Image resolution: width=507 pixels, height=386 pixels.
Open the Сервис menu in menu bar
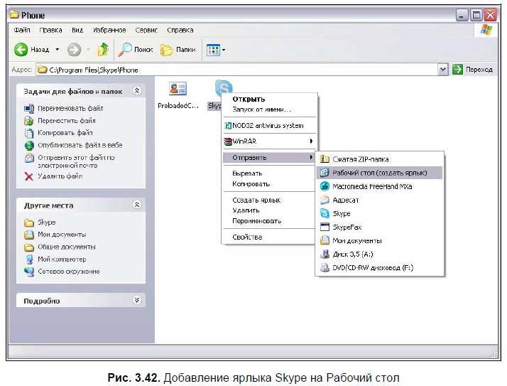click(x=145, y=31)
